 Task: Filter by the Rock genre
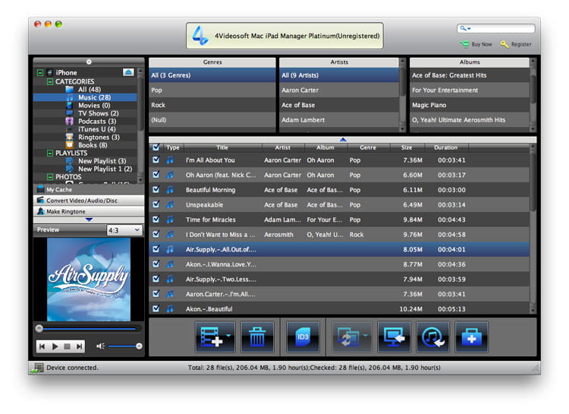point(212,105)
